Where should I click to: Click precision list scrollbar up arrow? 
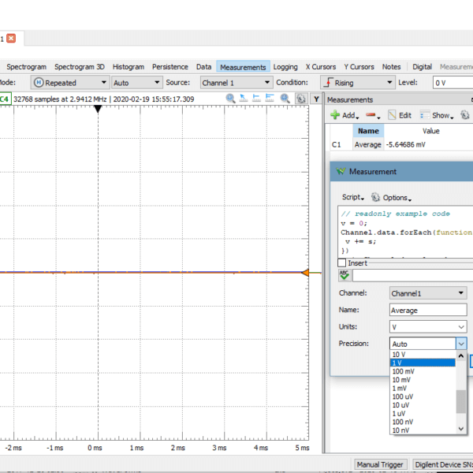[461, 356]
